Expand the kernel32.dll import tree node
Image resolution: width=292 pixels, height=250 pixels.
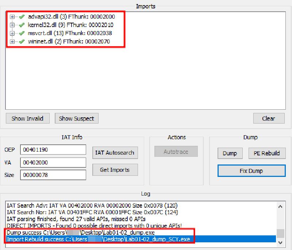pos(12,25)
